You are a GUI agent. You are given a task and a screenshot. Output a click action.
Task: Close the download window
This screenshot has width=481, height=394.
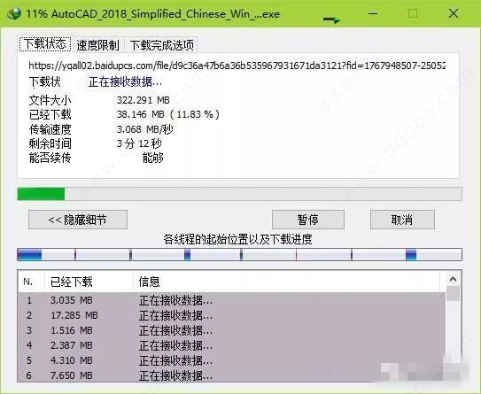(x=454, y=13)
